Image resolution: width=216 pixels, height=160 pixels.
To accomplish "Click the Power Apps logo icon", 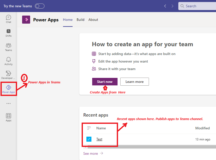I will tap(26, 20).
